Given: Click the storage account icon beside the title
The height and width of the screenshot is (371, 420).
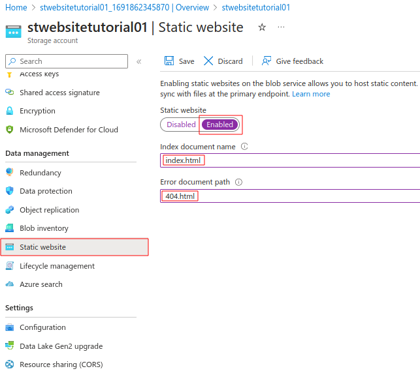Looking at the screenshot, I should point(14,31).
